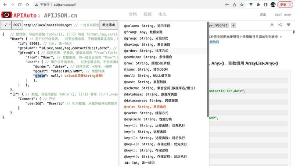Reload the apijson.cn page
The height and width of the screenshot is (166, 295).
20,5
